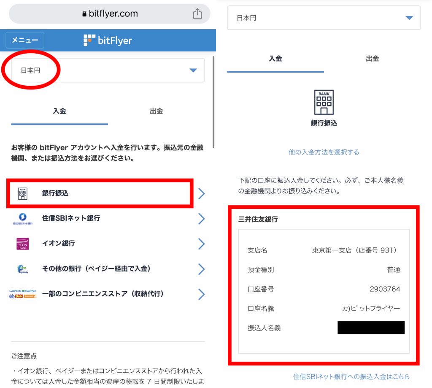This screenshot has height=388, width=432.
Task: Click the large BANK building icon
Action: [324, 102]
